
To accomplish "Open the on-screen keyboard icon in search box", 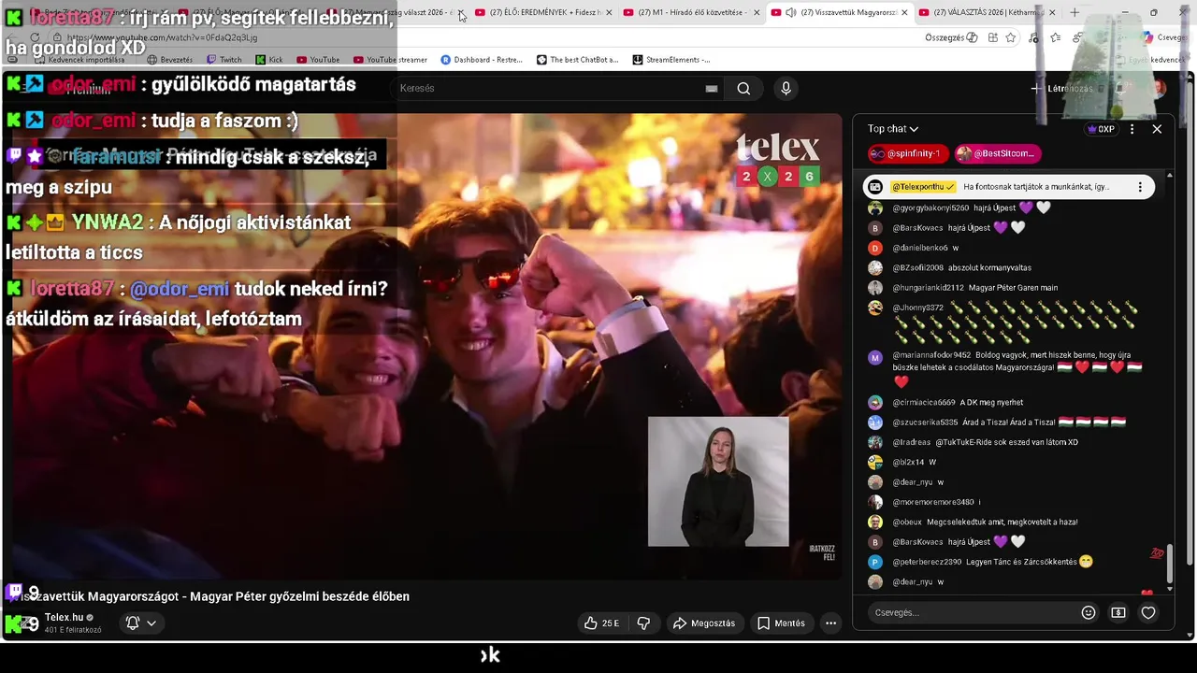I will pyautogui.click(x=712, y=89).
